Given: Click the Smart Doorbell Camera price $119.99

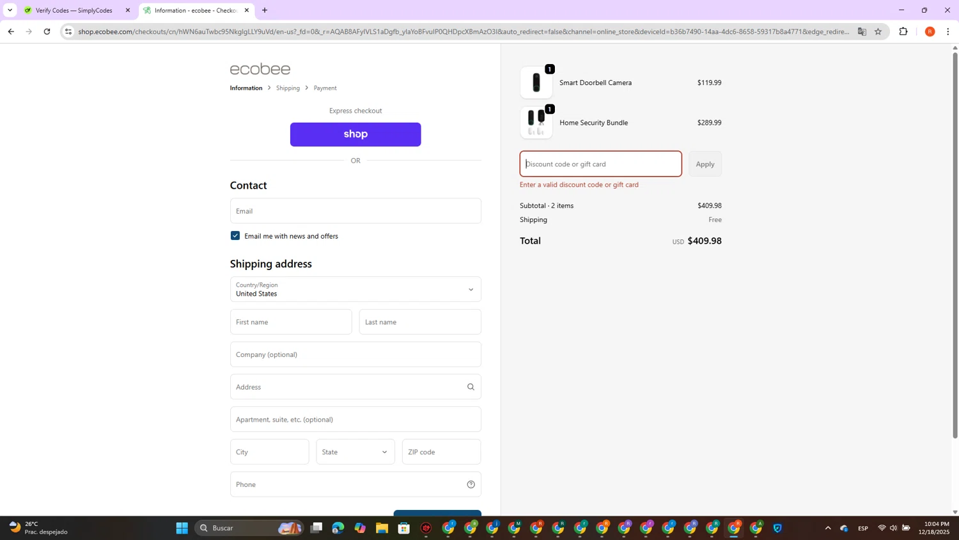Looking at the screenshot, I should point(709,83).
